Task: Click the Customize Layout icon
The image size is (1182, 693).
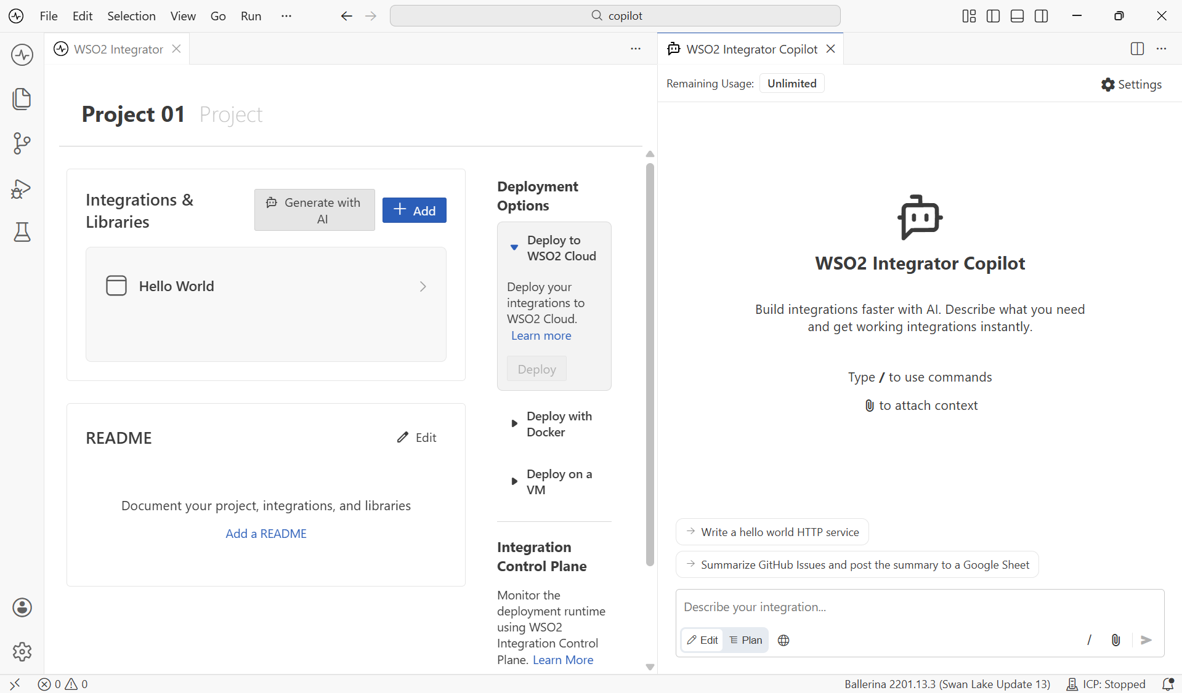Action: pyautogui.click(x=969, y=16)
